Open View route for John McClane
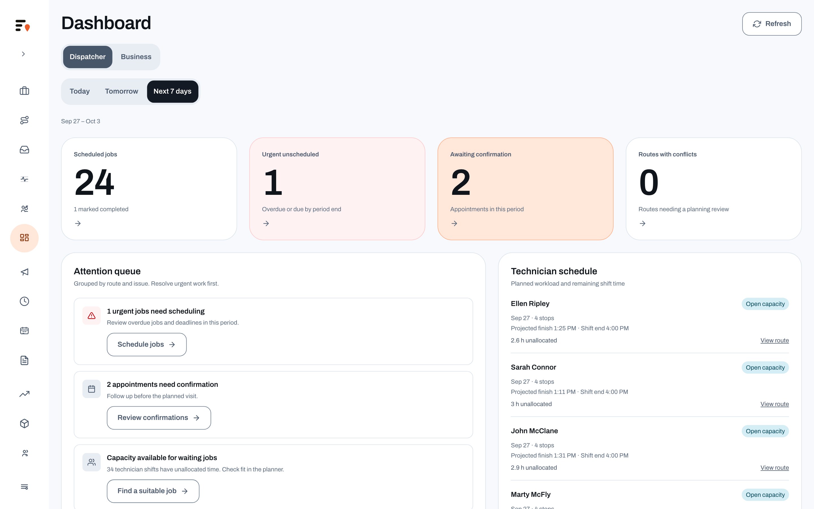814x509 pixels. (774, 468)
